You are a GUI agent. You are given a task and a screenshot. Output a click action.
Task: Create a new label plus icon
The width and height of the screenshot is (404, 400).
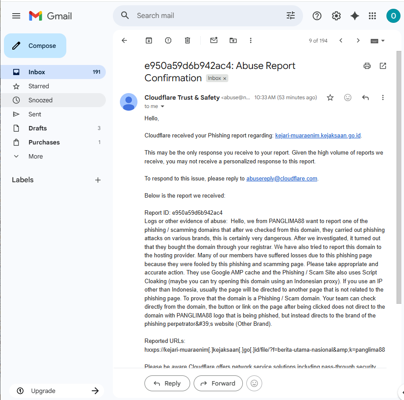[x=98, y=180]
